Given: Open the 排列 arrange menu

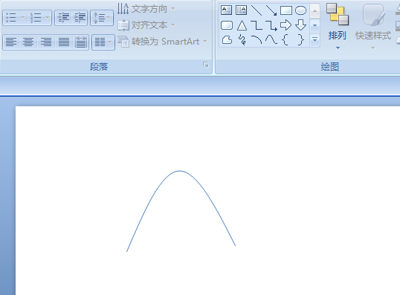Looking at the screenshot, I should (x=338, y=26).
